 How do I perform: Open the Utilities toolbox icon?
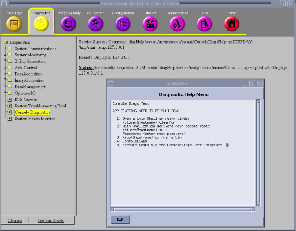click(x=150, y=24)
